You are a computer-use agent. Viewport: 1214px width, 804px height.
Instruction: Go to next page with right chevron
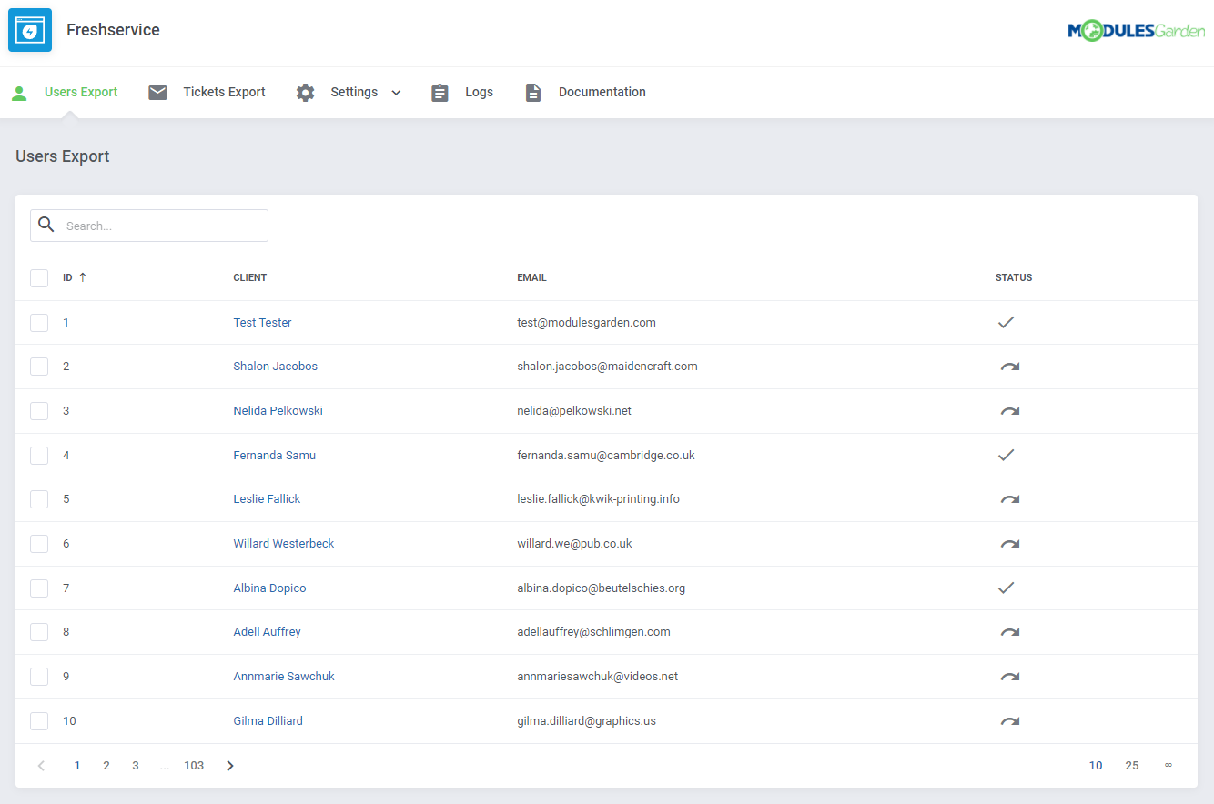coord(230,766)
